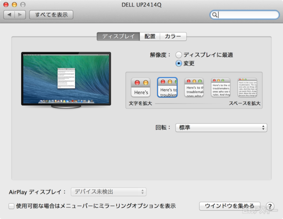Close the window with red button
This screenshot has width=283, height=219.
6,5
